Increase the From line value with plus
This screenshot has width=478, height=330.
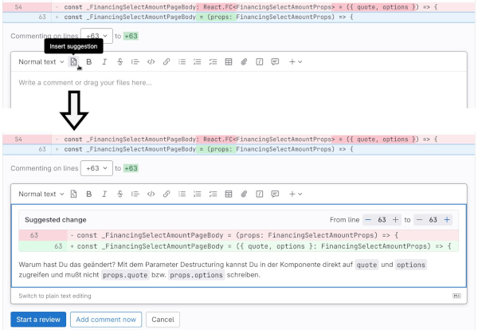coord(395,219)
